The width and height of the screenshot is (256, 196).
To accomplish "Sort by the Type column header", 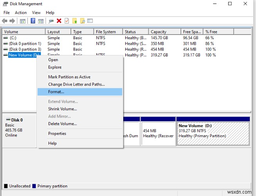I will tap(83, 32).
